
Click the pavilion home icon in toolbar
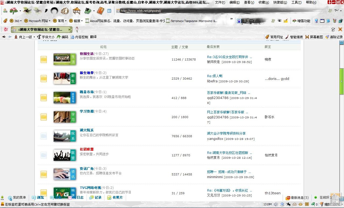click(x=77, y=11)
